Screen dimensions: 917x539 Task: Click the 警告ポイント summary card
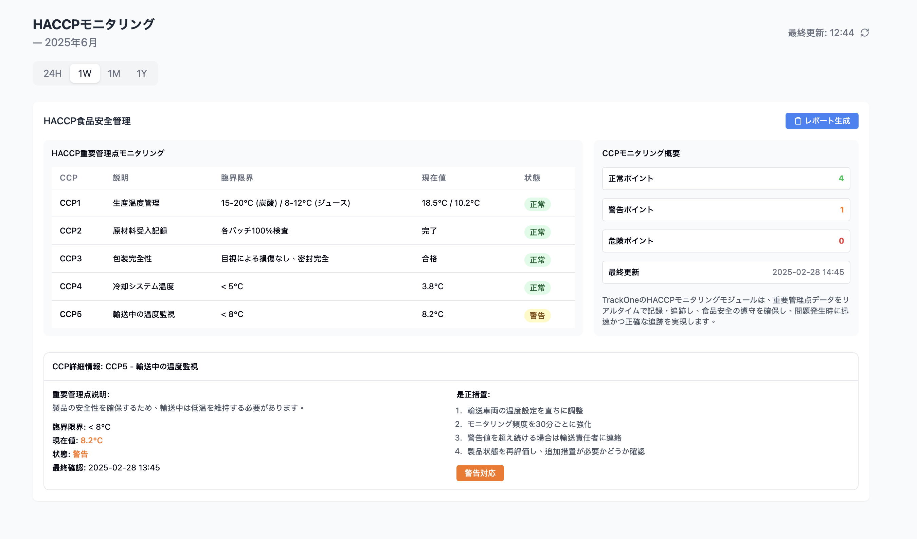(725, 209)
